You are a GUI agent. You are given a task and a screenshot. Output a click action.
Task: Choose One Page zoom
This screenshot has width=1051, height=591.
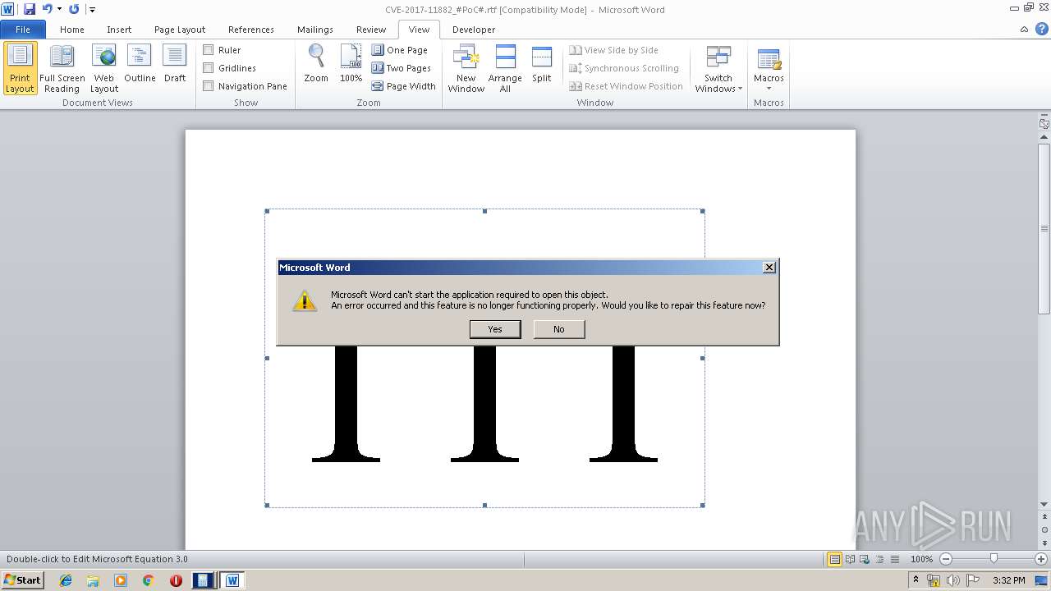pyautogui.click(x=400, y=50)
